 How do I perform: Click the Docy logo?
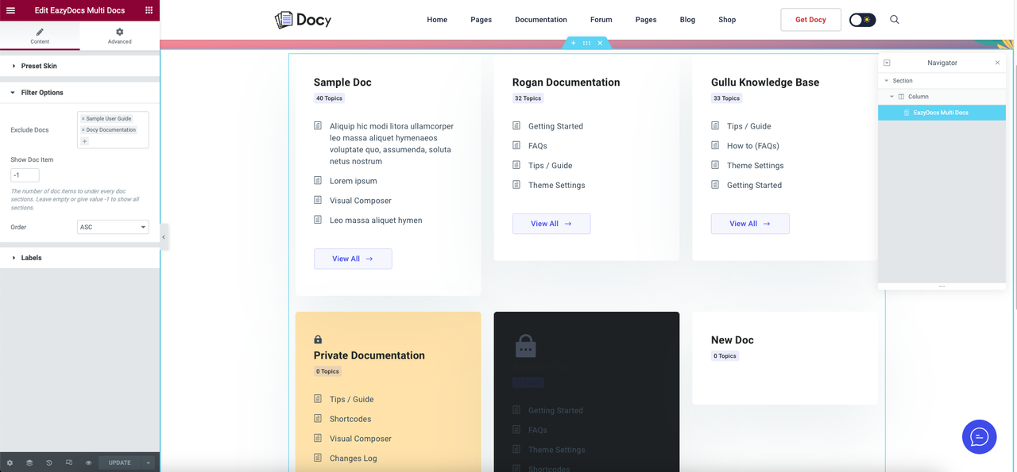coord(303,20)
